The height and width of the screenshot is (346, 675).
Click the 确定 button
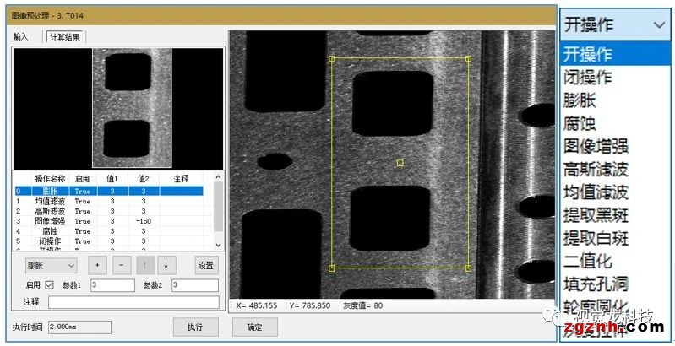tap(254, 326)
